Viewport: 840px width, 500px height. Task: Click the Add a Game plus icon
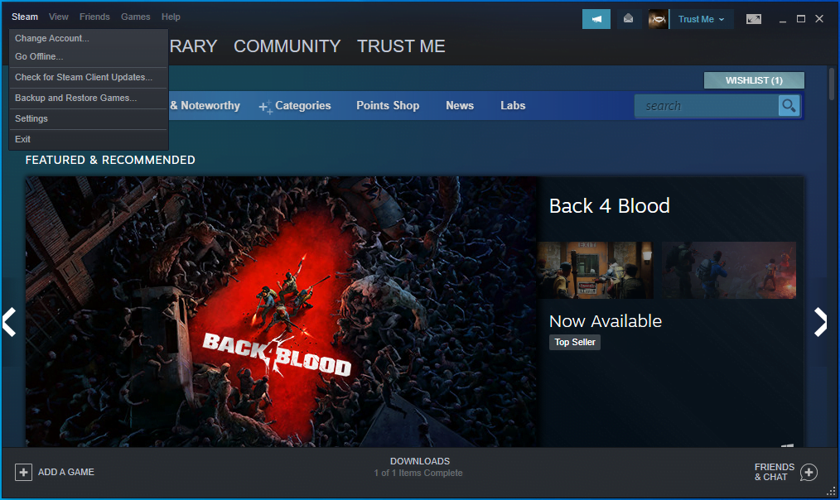[23, 472]
